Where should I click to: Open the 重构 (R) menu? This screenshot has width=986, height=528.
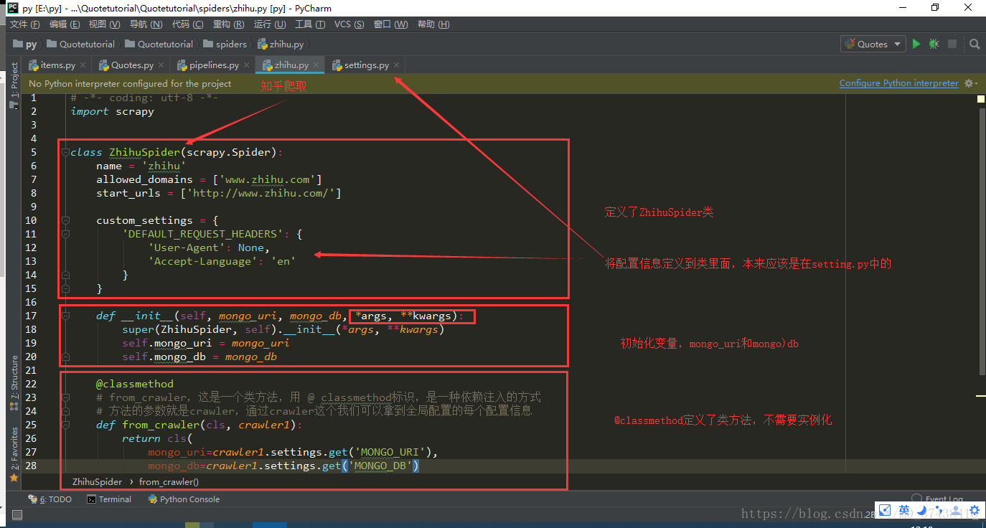228,24
